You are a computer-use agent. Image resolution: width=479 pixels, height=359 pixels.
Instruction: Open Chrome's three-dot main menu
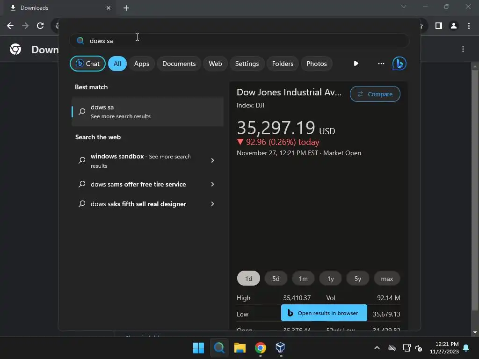[469, 26]
